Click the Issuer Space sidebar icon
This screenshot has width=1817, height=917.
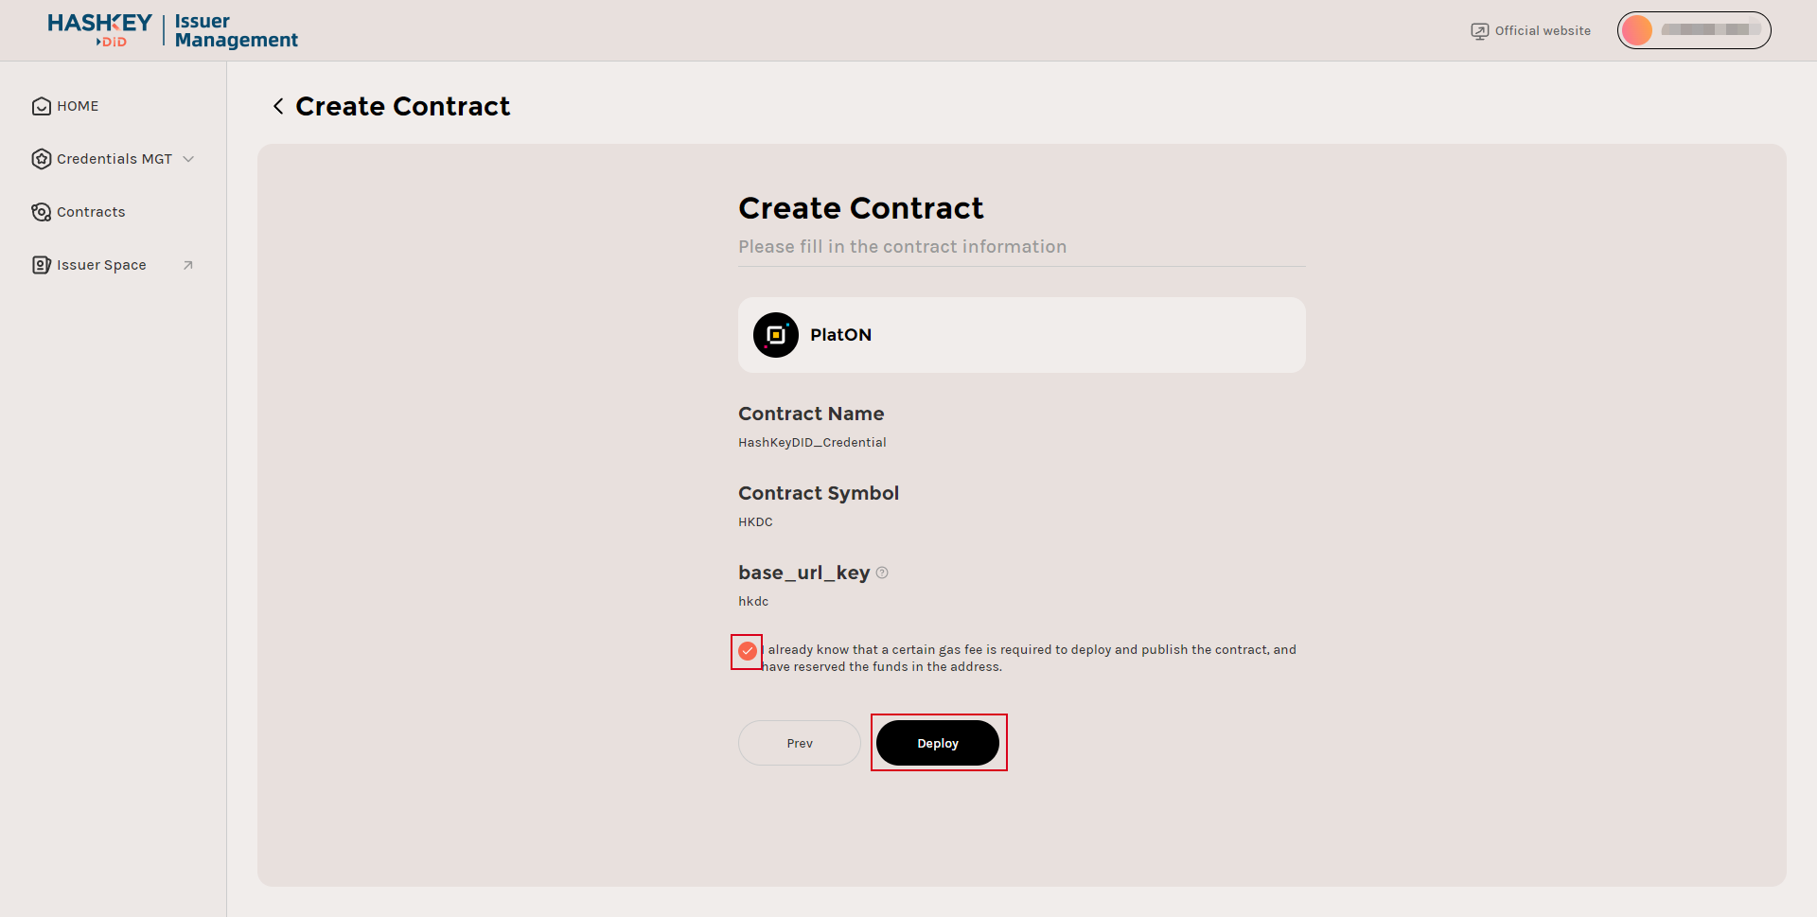[41, 265]
